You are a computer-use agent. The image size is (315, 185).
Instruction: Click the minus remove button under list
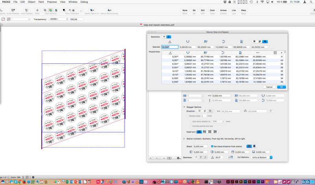click(x=164, y=158)
